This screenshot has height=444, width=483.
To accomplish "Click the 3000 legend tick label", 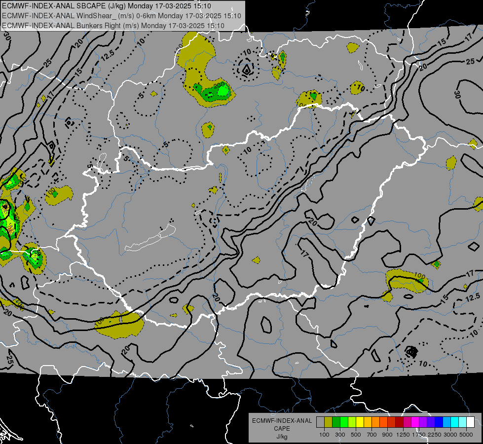I will tap(450, 435).
